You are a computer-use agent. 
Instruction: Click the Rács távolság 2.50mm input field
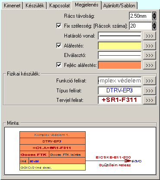[x=141, y=16]
